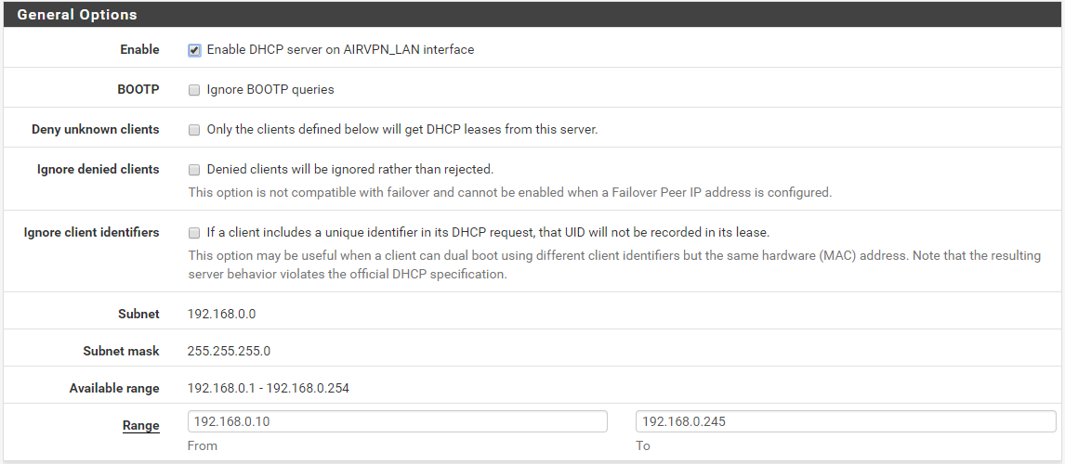Viewport: 1065px width, 464px height.
Task: Enable the Deny unknown clients checkbox
Action: tap(194, 130)
